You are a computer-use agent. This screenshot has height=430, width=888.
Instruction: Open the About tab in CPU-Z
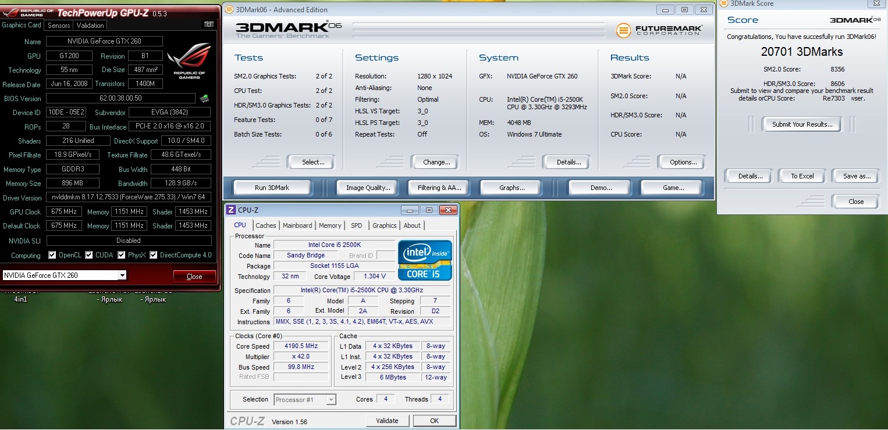(412, 225)
